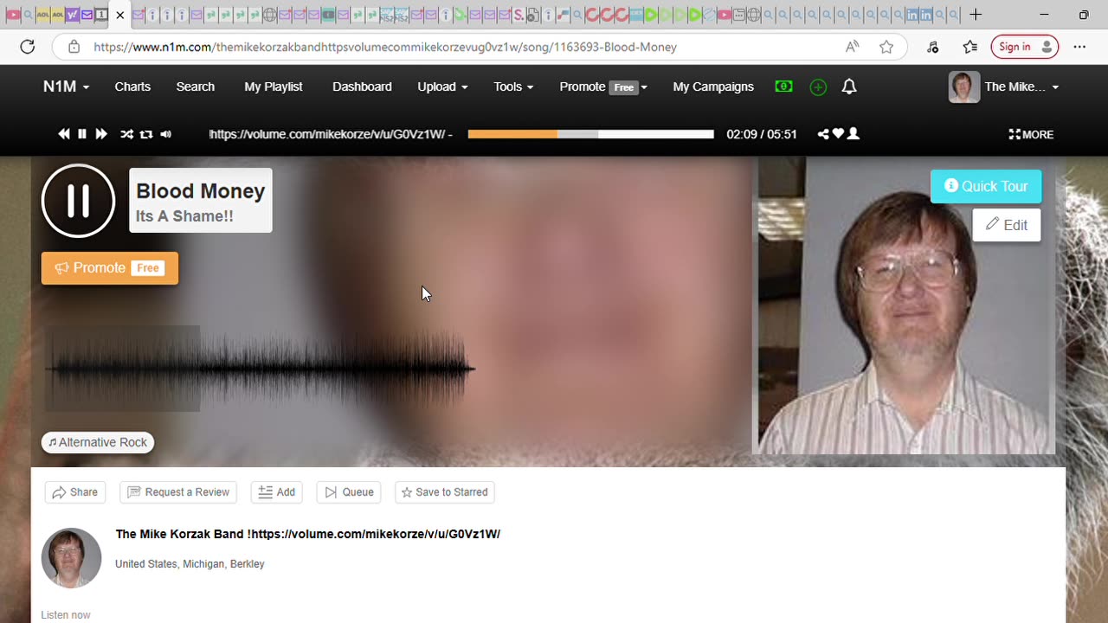
Task: Skip to next track in player bar
Action: [x=101, y=134]
